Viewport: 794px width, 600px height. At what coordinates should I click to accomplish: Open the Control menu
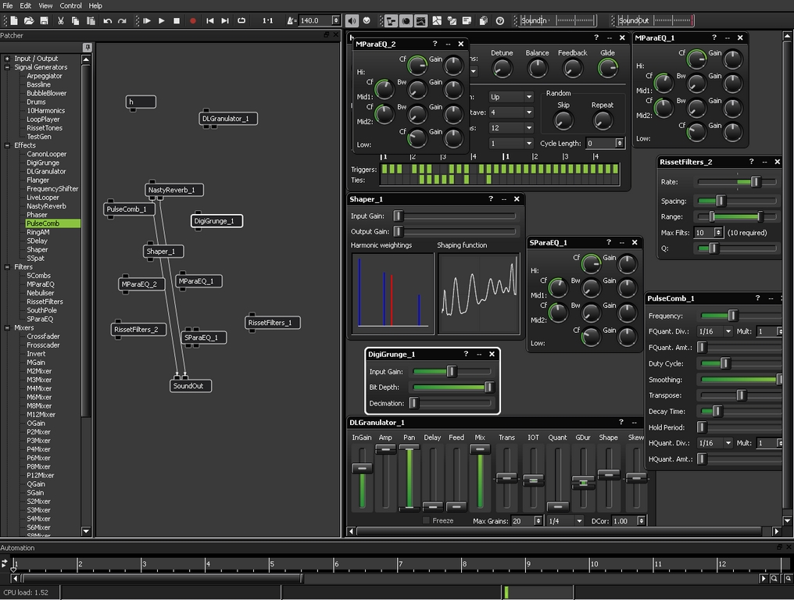click(70, 5)
